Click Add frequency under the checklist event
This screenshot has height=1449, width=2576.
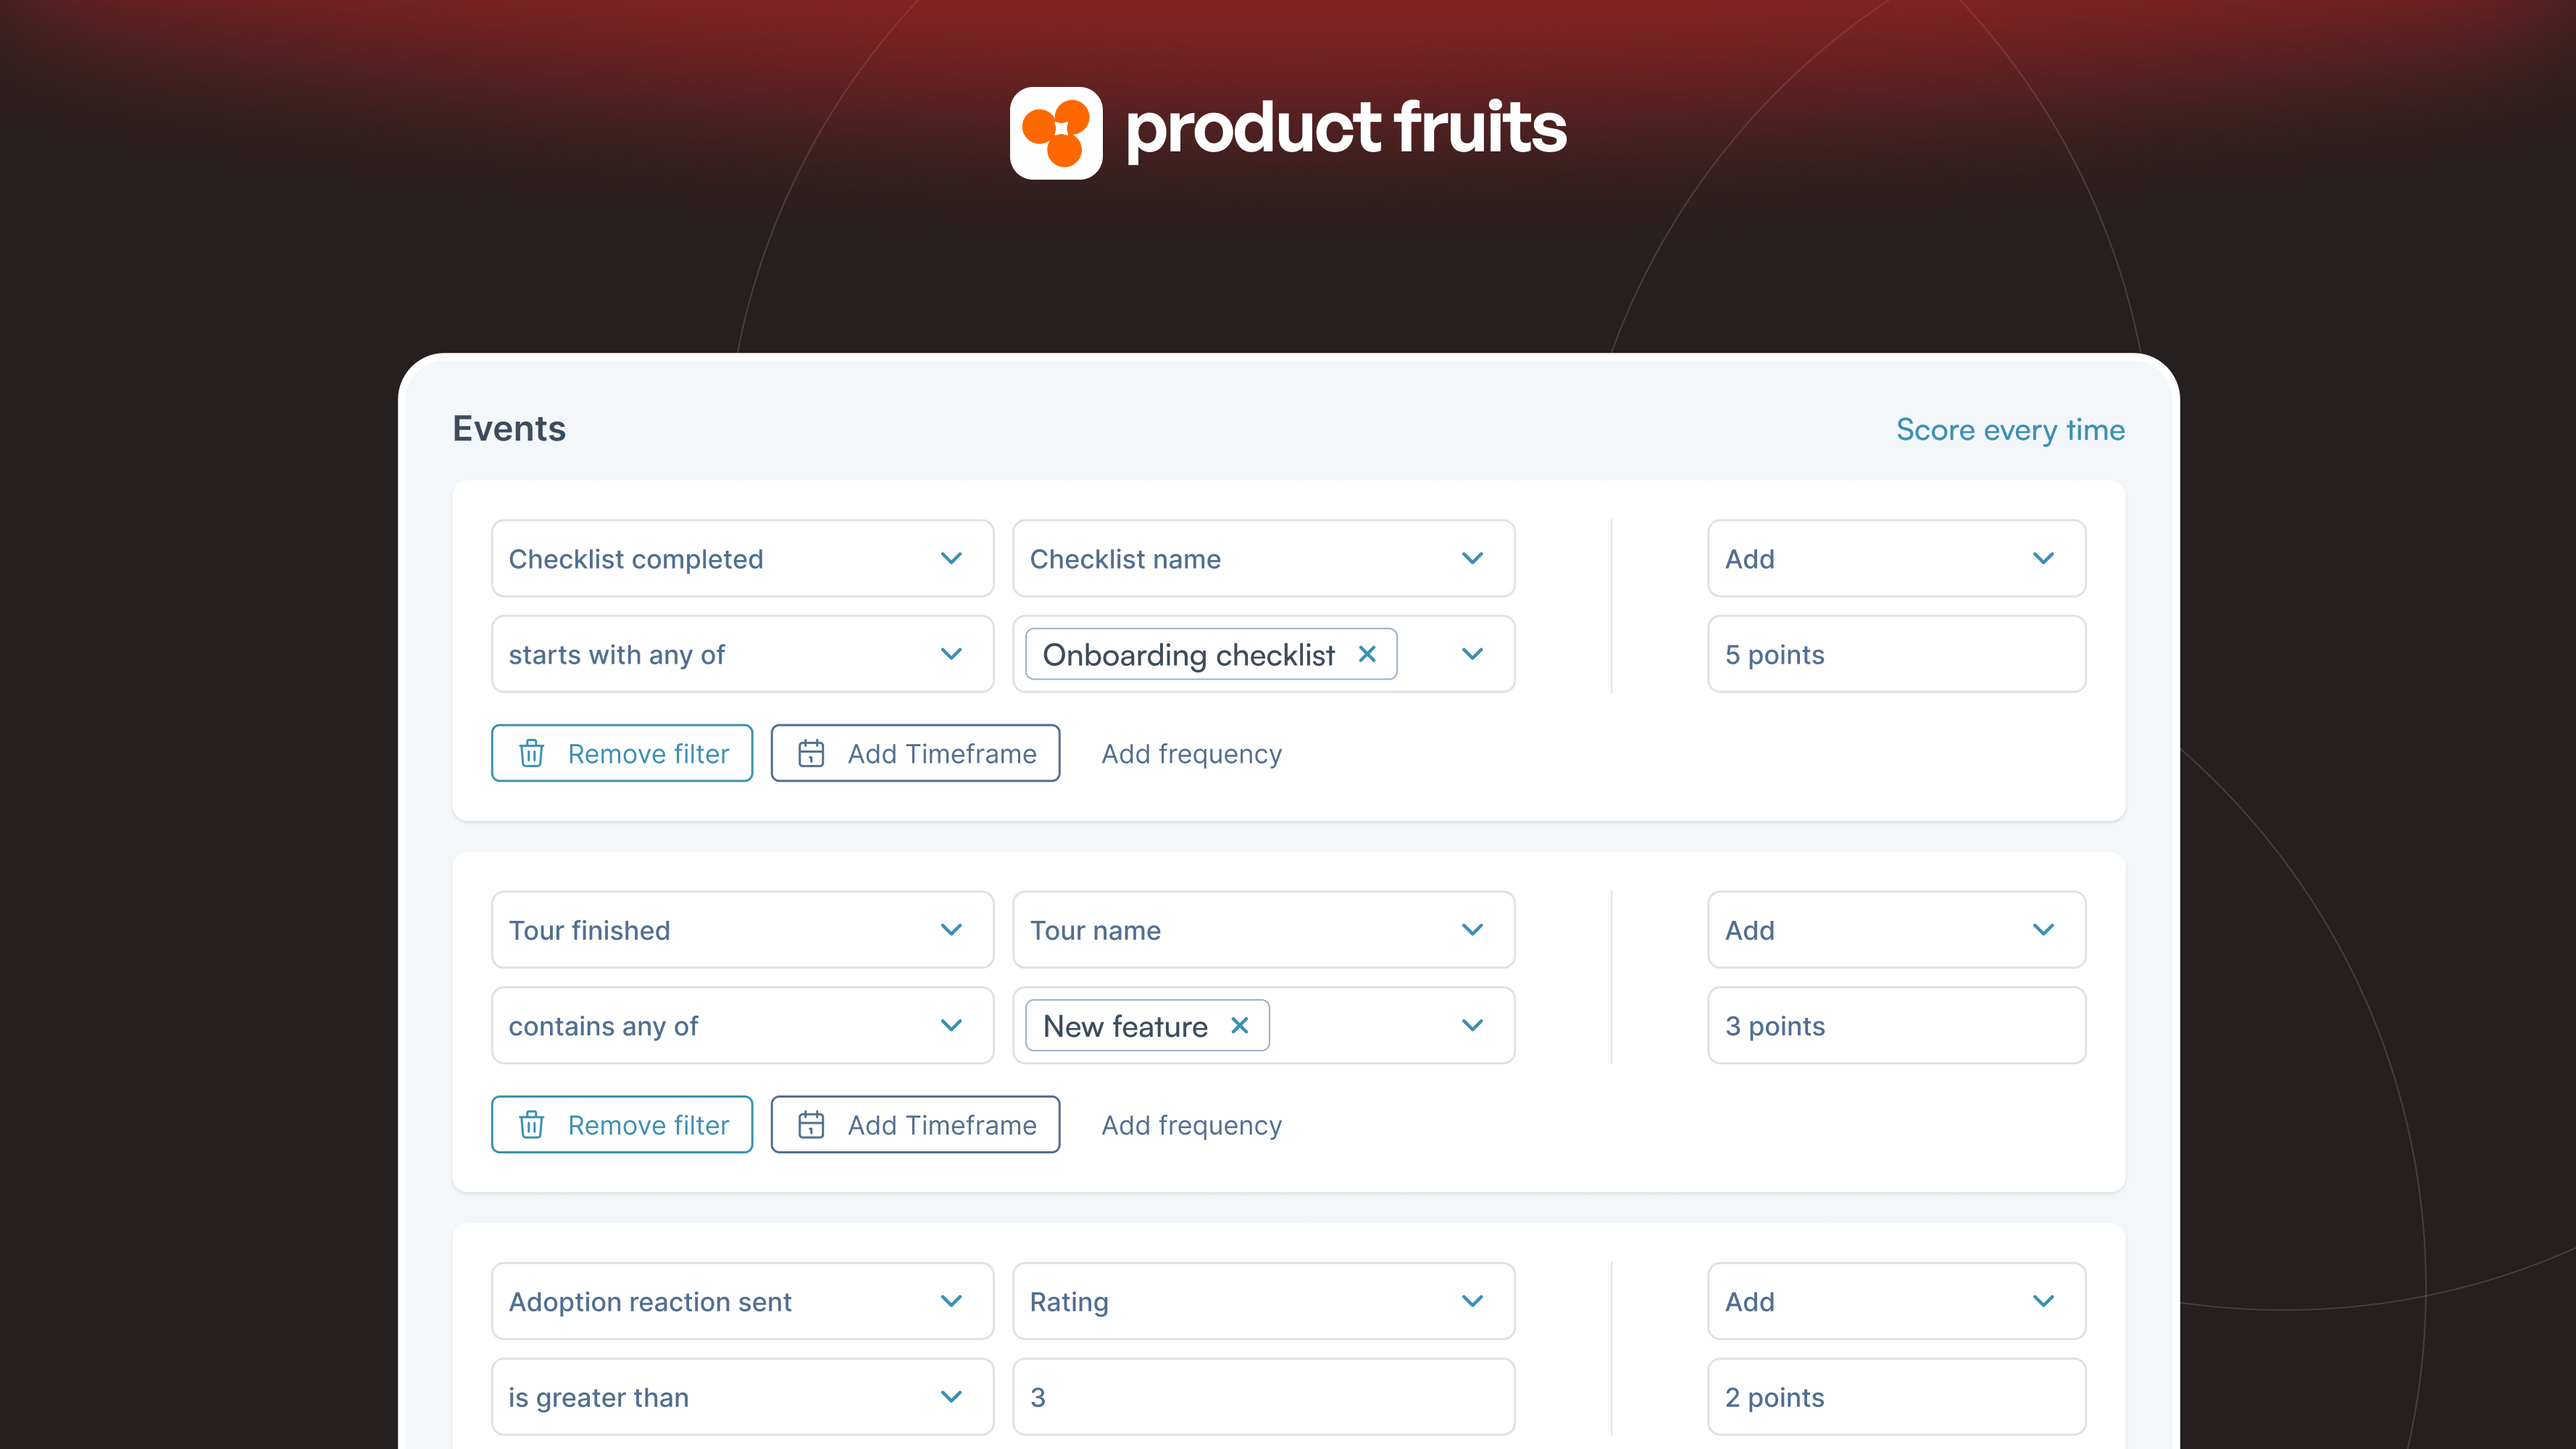tap(1191, 753)
